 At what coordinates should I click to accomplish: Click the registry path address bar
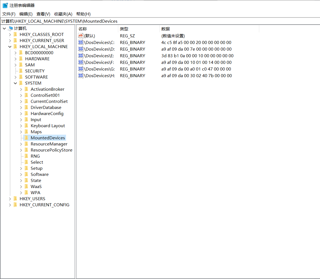(x=160, y=21)
